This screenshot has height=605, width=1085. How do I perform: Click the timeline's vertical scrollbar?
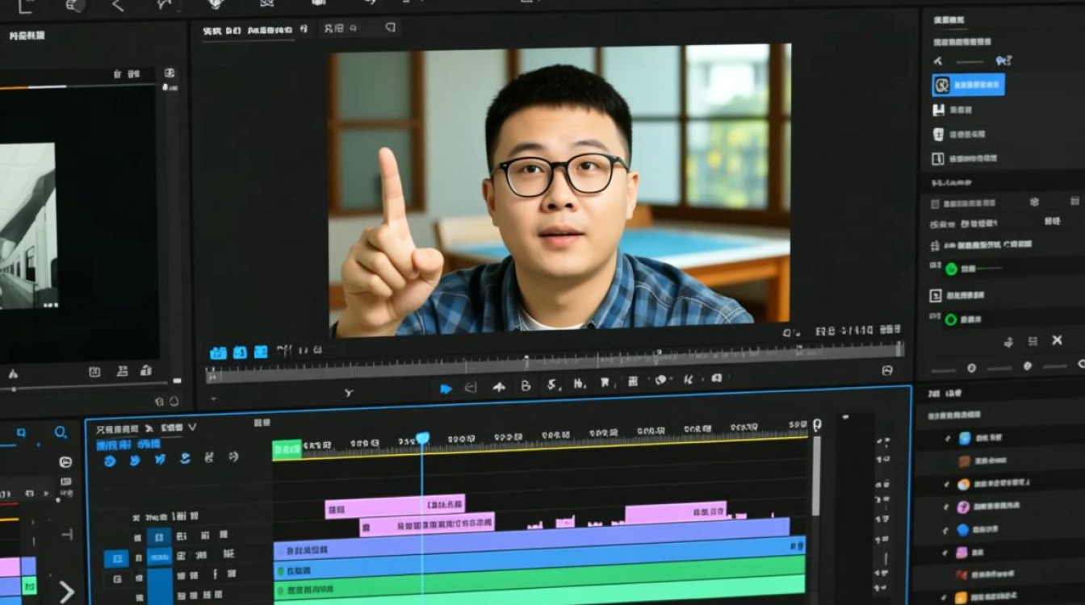[815, 474]
